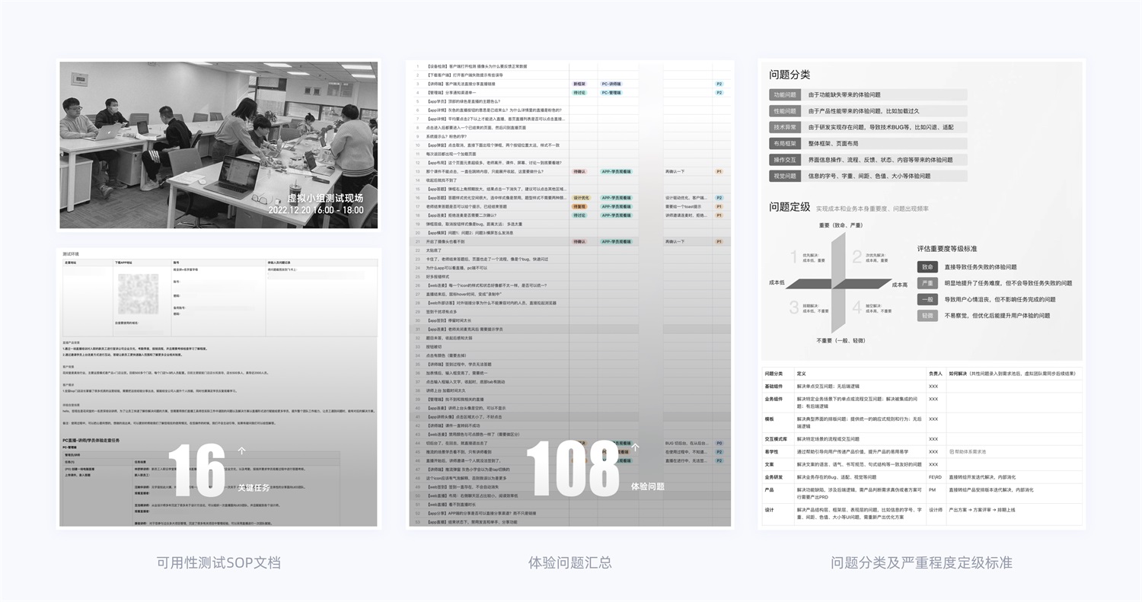The height and width of the screenshot is (602, 1142).
Task: Switch to the 体验问题汇总 section
Action: pos(570,563)
